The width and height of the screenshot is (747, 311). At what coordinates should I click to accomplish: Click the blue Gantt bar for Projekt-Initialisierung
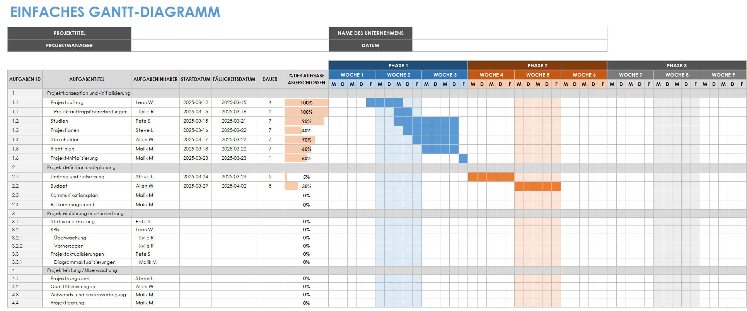tap(463, 158)
